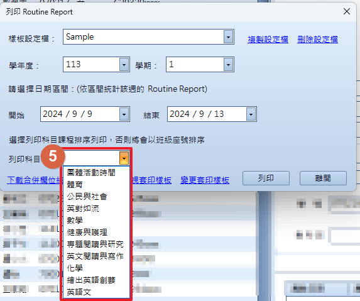Choose 體育 in the subject list
Image resolution: width=360 pixels, height=301 pixels.
coord(75,184)
